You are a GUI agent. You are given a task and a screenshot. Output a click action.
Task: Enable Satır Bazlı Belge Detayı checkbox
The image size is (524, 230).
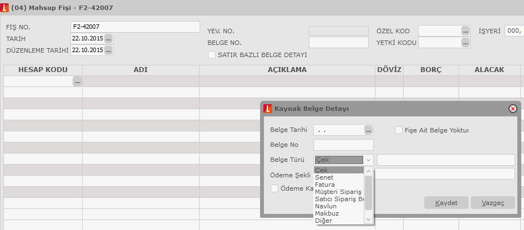click(x=212, y=55)
